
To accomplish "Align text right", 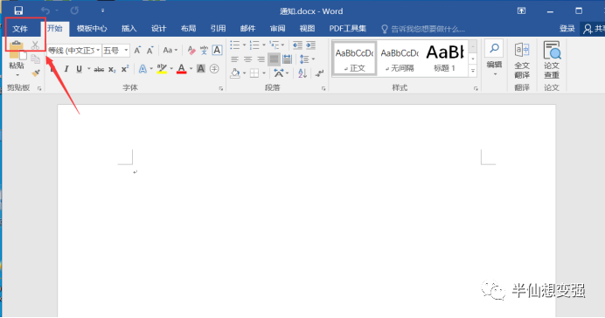I will (261, 59).
